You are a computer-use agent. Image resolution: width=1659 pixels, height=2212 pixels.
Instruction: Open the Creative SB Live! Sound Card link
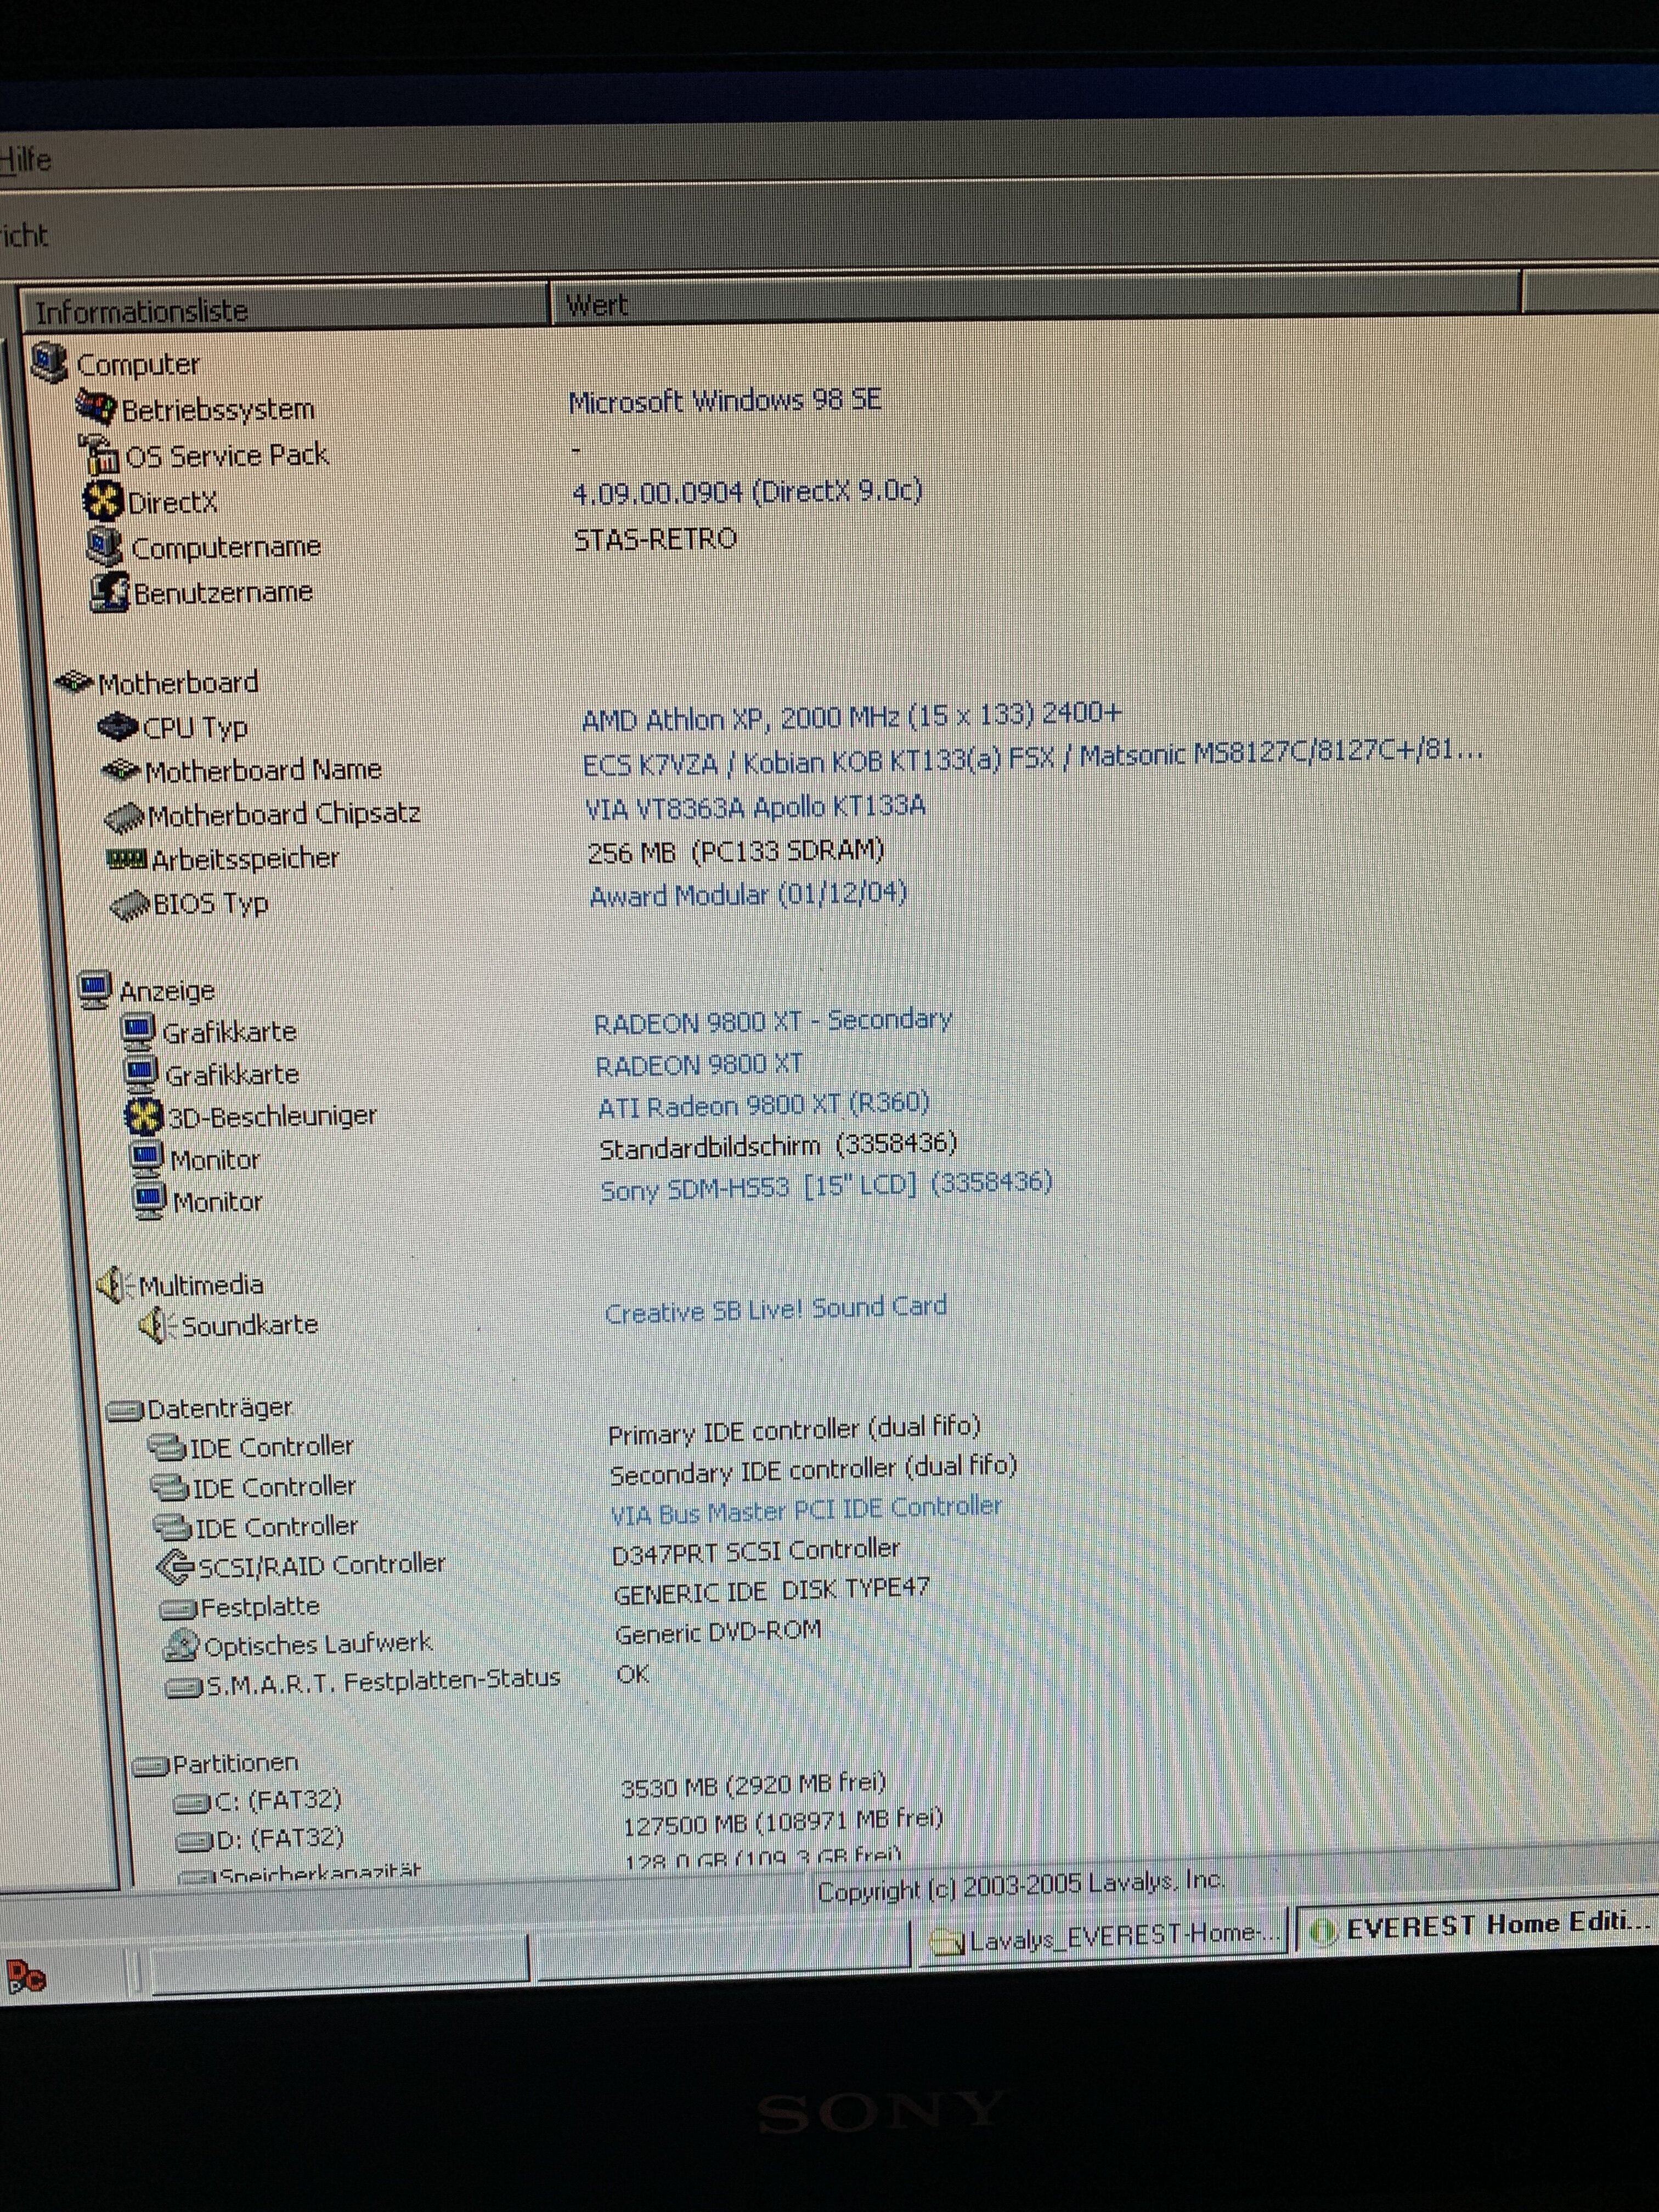click(x=776, y=1309)
